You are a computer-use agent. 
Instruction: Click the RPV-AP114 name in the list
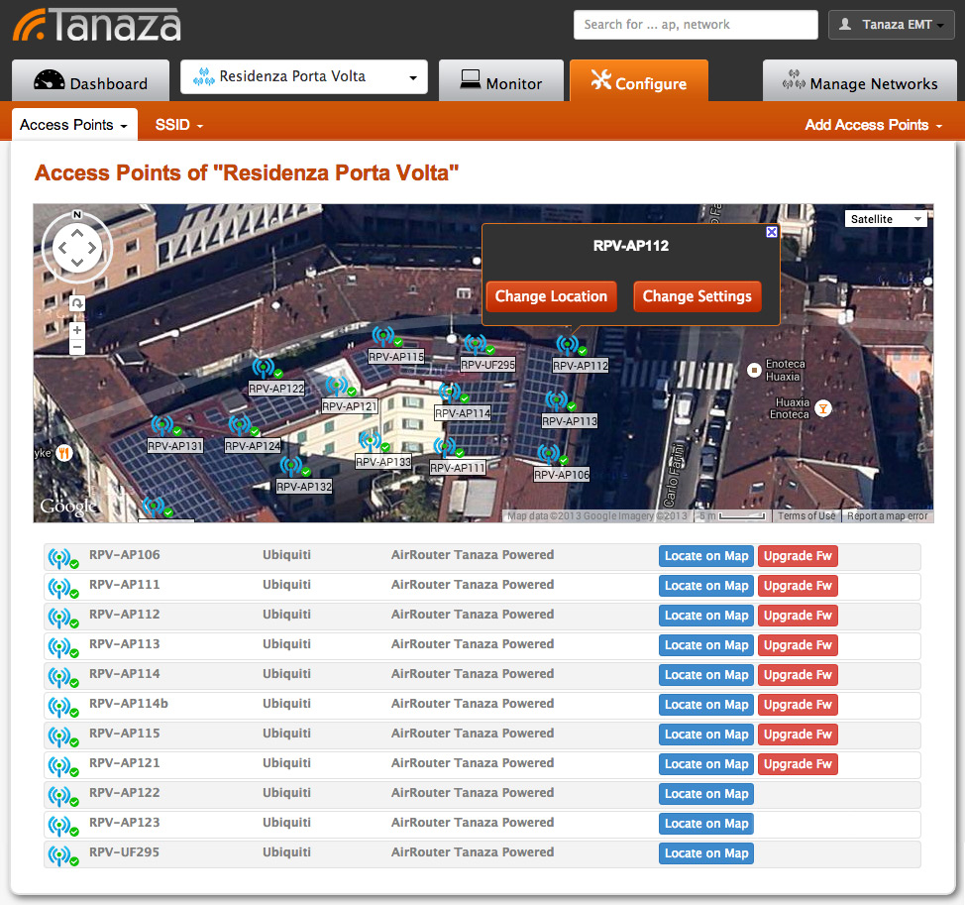pos(124,674)
